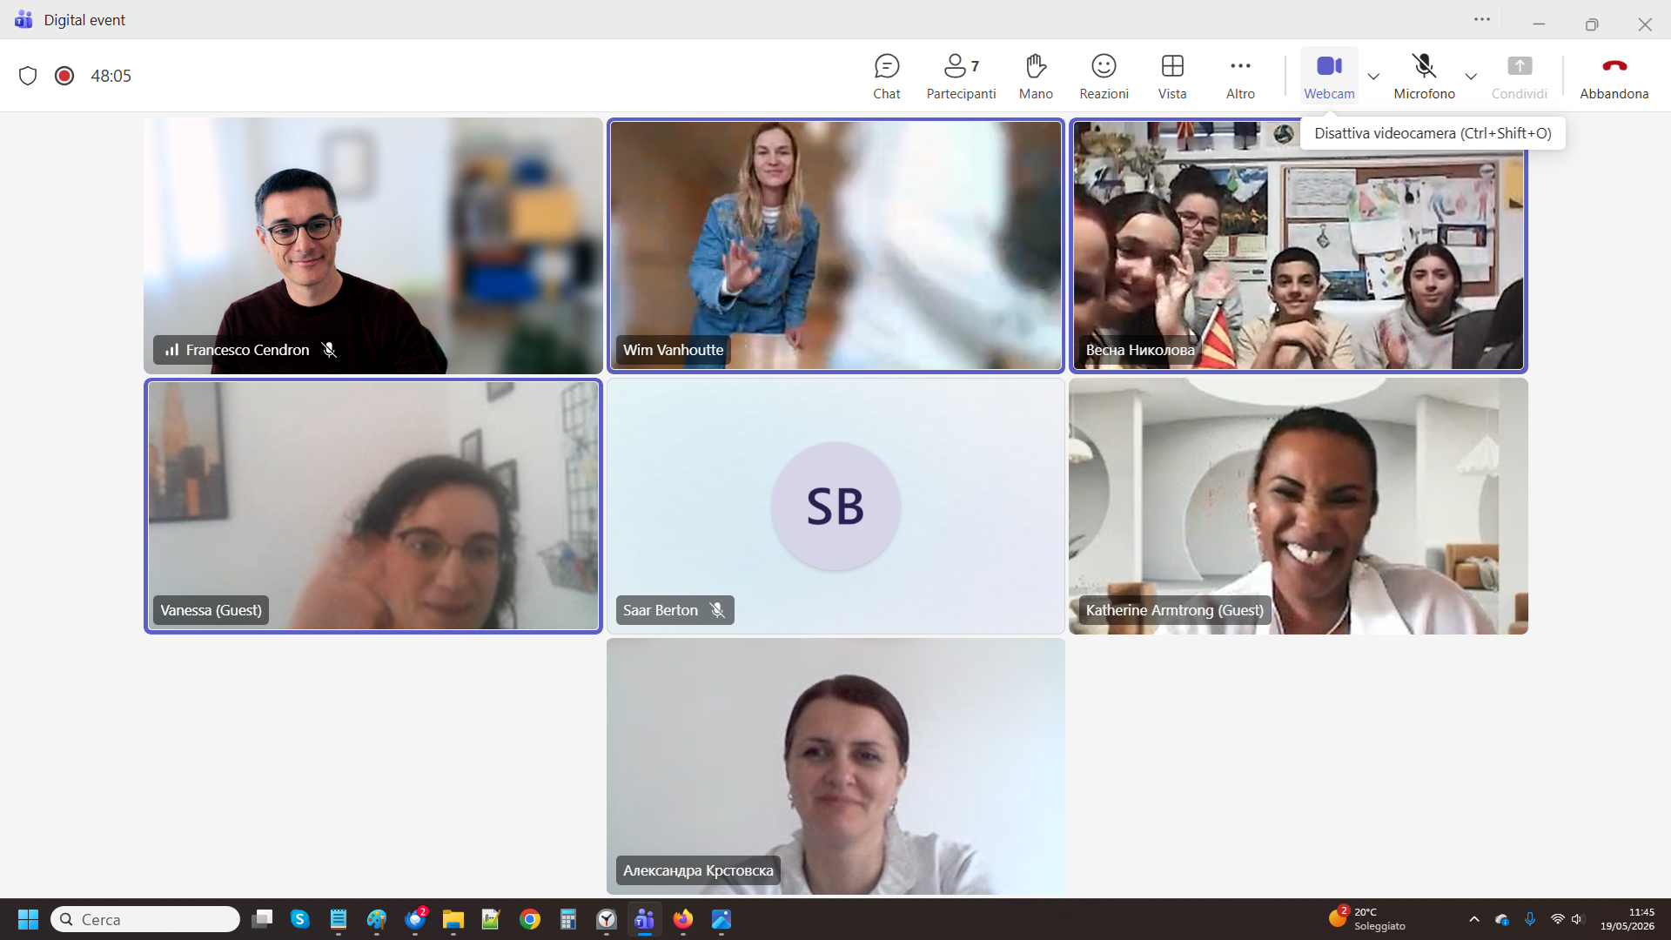Select Wim Vanhoutte's video tile
This screenshot has height=940, width=1671.
coord(835,245)
